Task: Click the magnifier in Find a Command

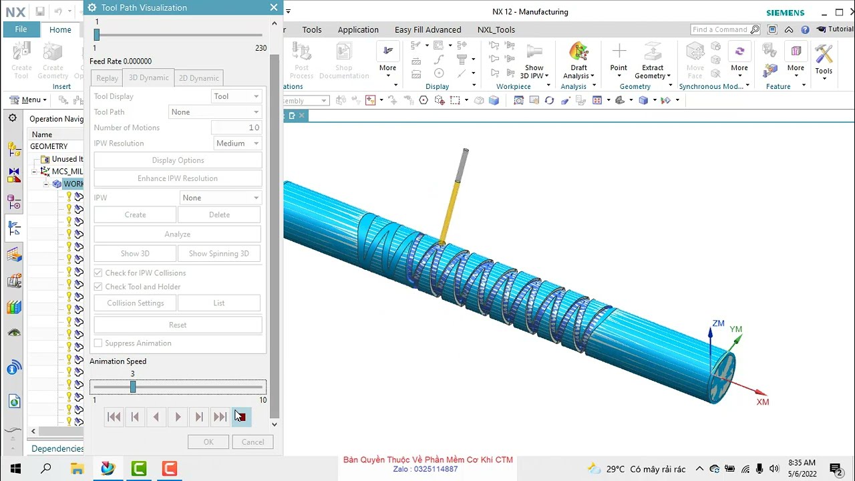Action: point(755,29)
